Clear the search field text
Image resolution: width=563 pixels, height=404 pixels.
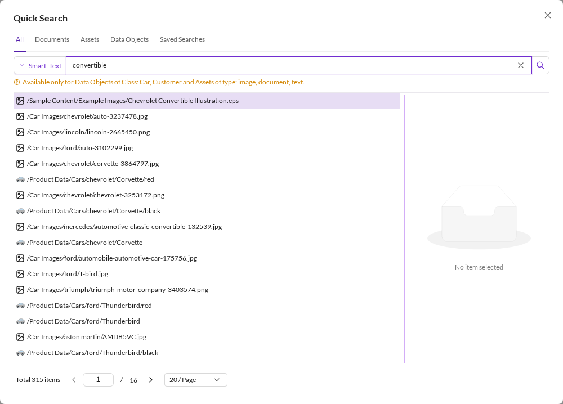click(521, 65)
